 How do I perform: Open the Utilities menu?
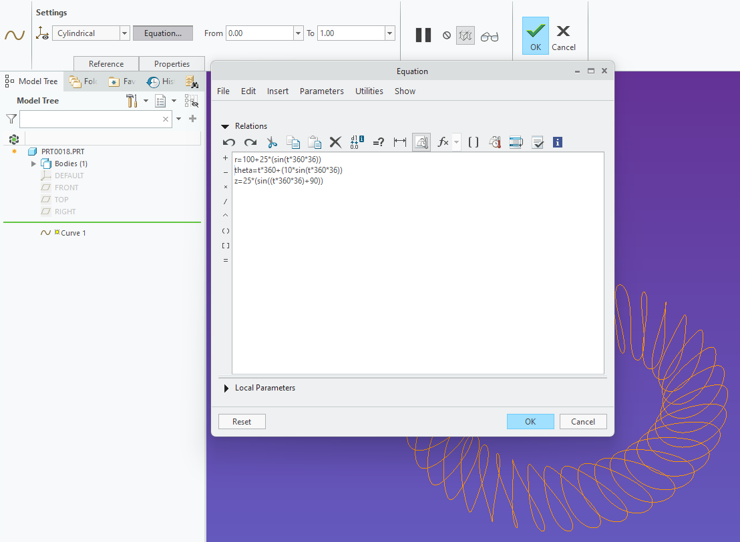tap(369, 91)
